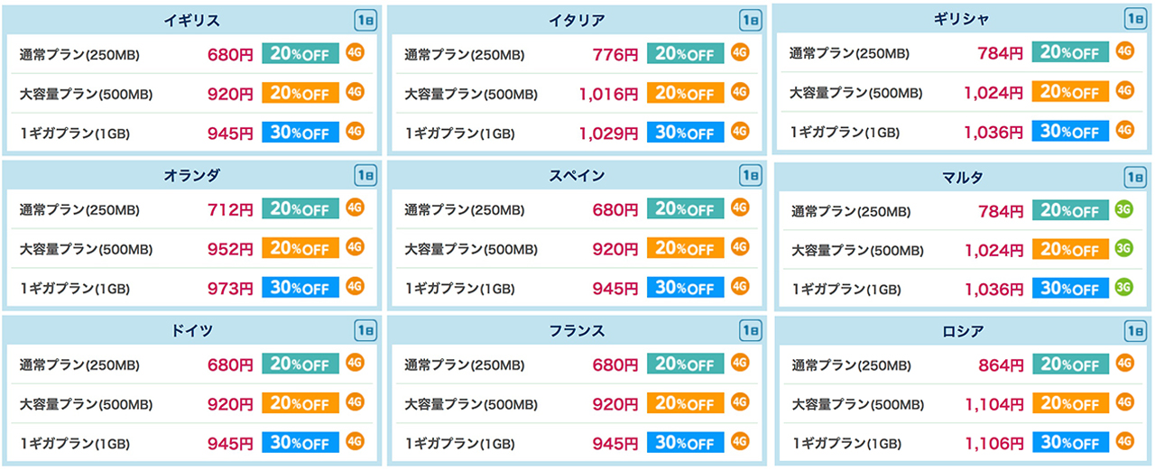1155x470 pixels.
Task: Click the 3G badge on マルタ 通常プラン row
Action: point(1124,209)
